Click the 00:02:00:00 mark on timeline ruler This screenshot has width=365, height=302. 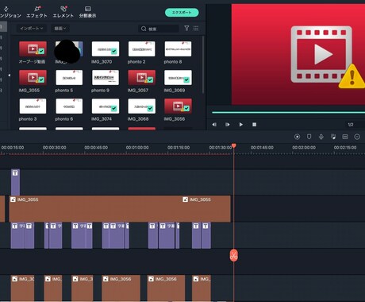point(304,148)
